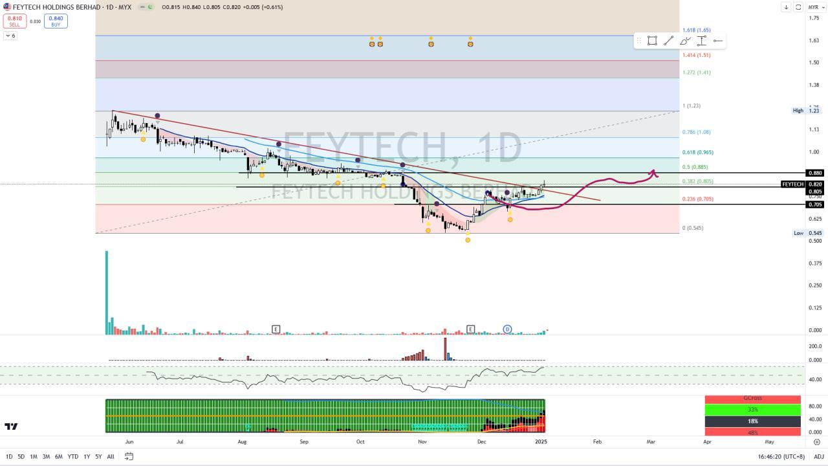Viewport: 828px width, 466px height.
Task: Click the 1.618 (1.65) Fibonacci label
Action: [696, 30]
